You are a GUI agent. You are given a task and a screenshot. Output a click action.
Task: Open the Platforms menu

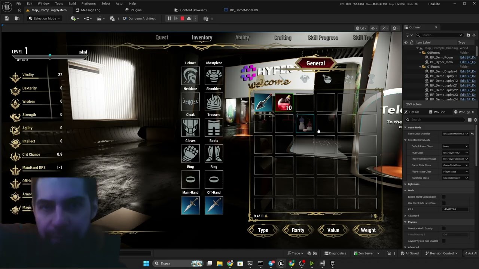tap(89, 4)
